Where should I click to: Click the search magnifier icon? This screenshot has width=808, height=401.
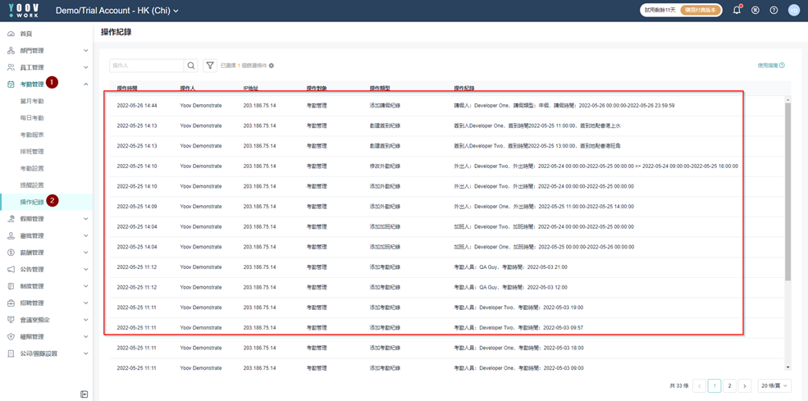[x=190, y=66]
